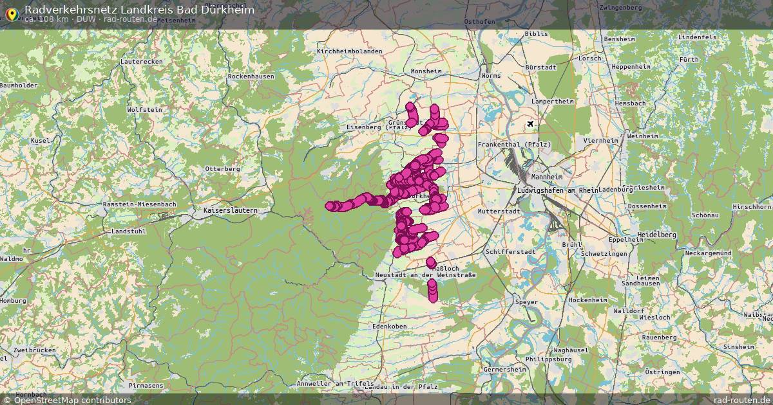
Task: Select the pink waypoint near Haßloch
Action: [x=430, y=264]
